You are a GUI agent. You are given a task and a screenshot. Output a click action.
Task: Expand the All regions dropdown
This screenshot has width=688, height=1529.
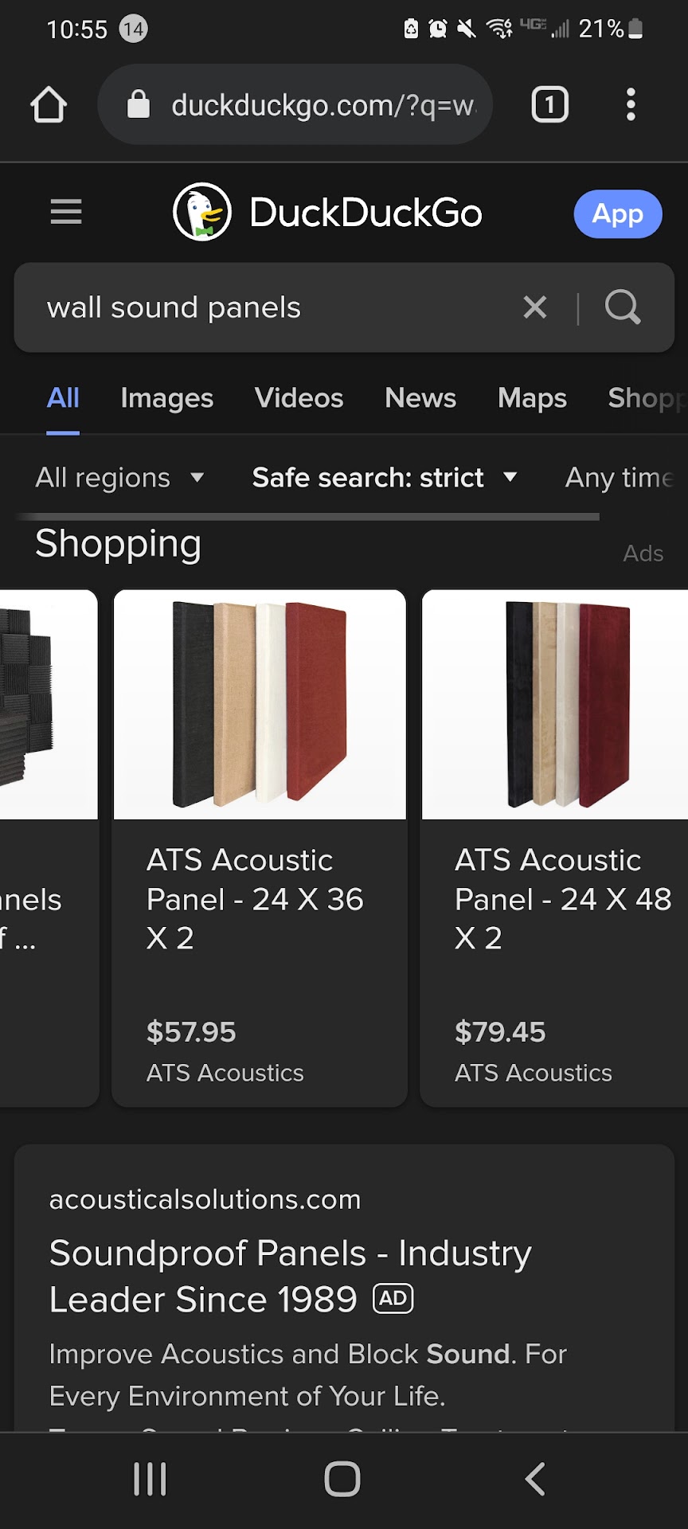click(x=119, y=478)
